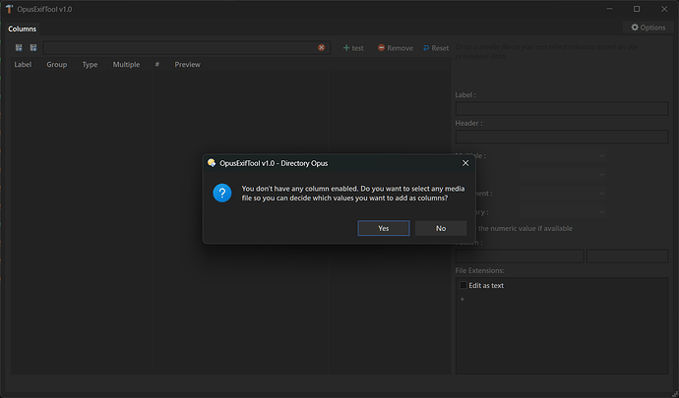Click the first save icon in toolbar
This screenshot has width=679, height=398.
coord(19,47)
